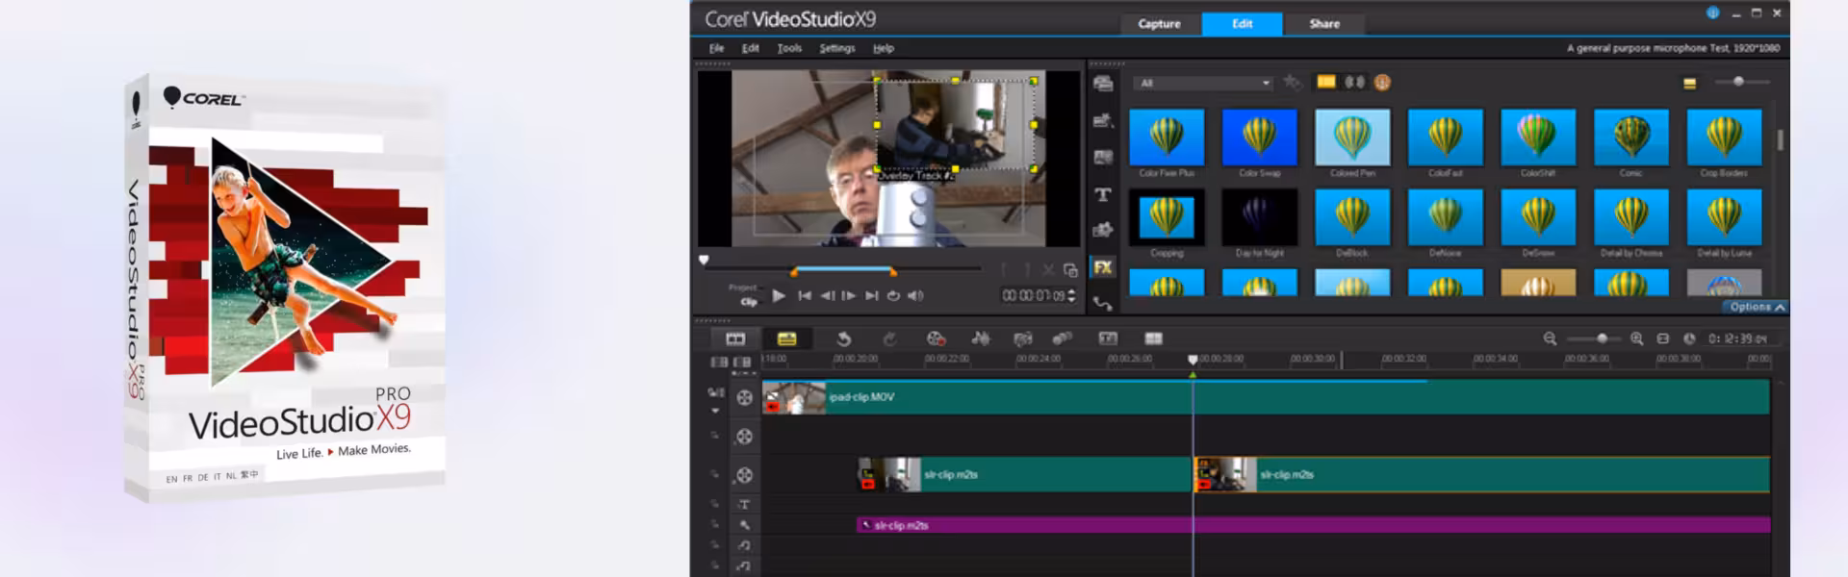Viewport: 1848px width, 577px height.
Task: Jump to the preview start (Home)
Action: [x=805, y=296]
